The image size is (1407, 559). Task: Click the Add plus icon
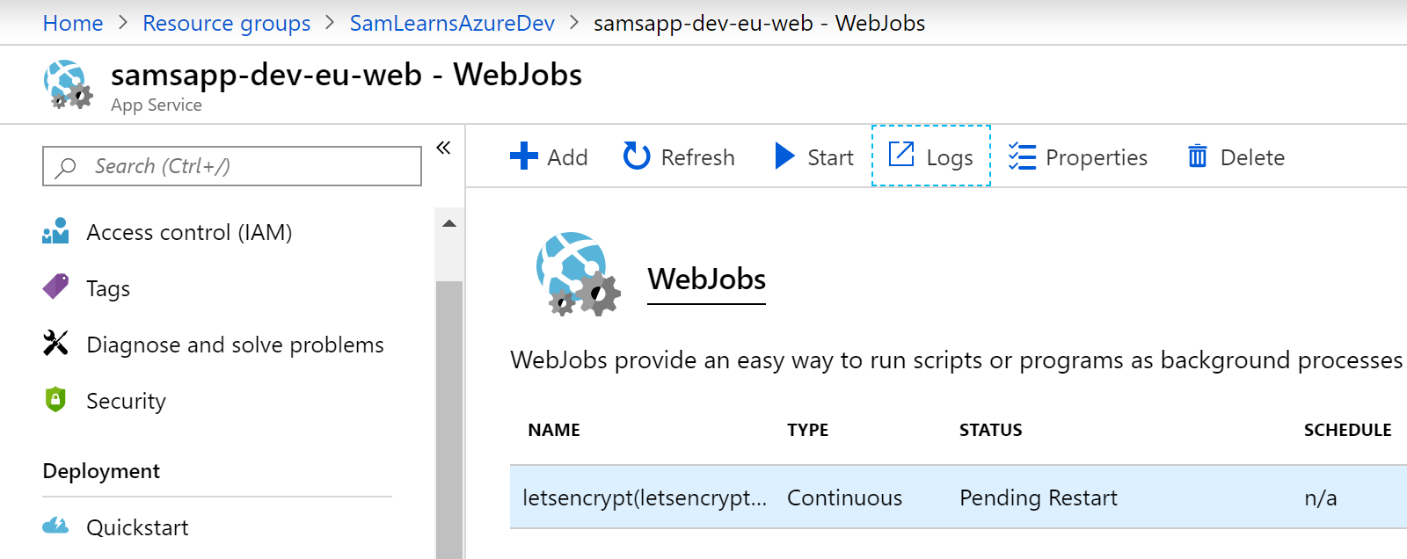[x=524, y=156]
